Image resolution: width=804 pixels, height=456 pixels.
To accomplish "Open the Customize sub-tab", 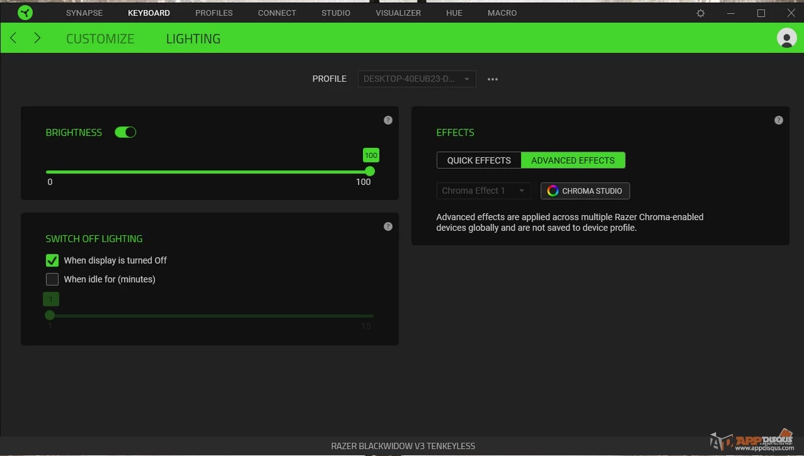I will click(x=100, y=39).
